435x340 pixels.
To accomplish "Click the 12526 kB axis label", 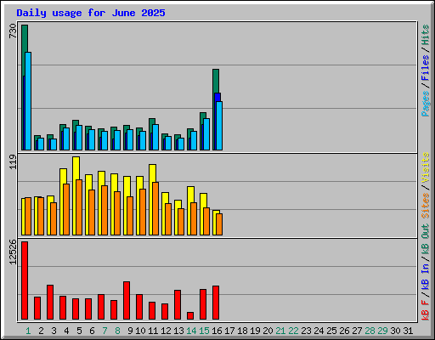I will click(13, 252).
